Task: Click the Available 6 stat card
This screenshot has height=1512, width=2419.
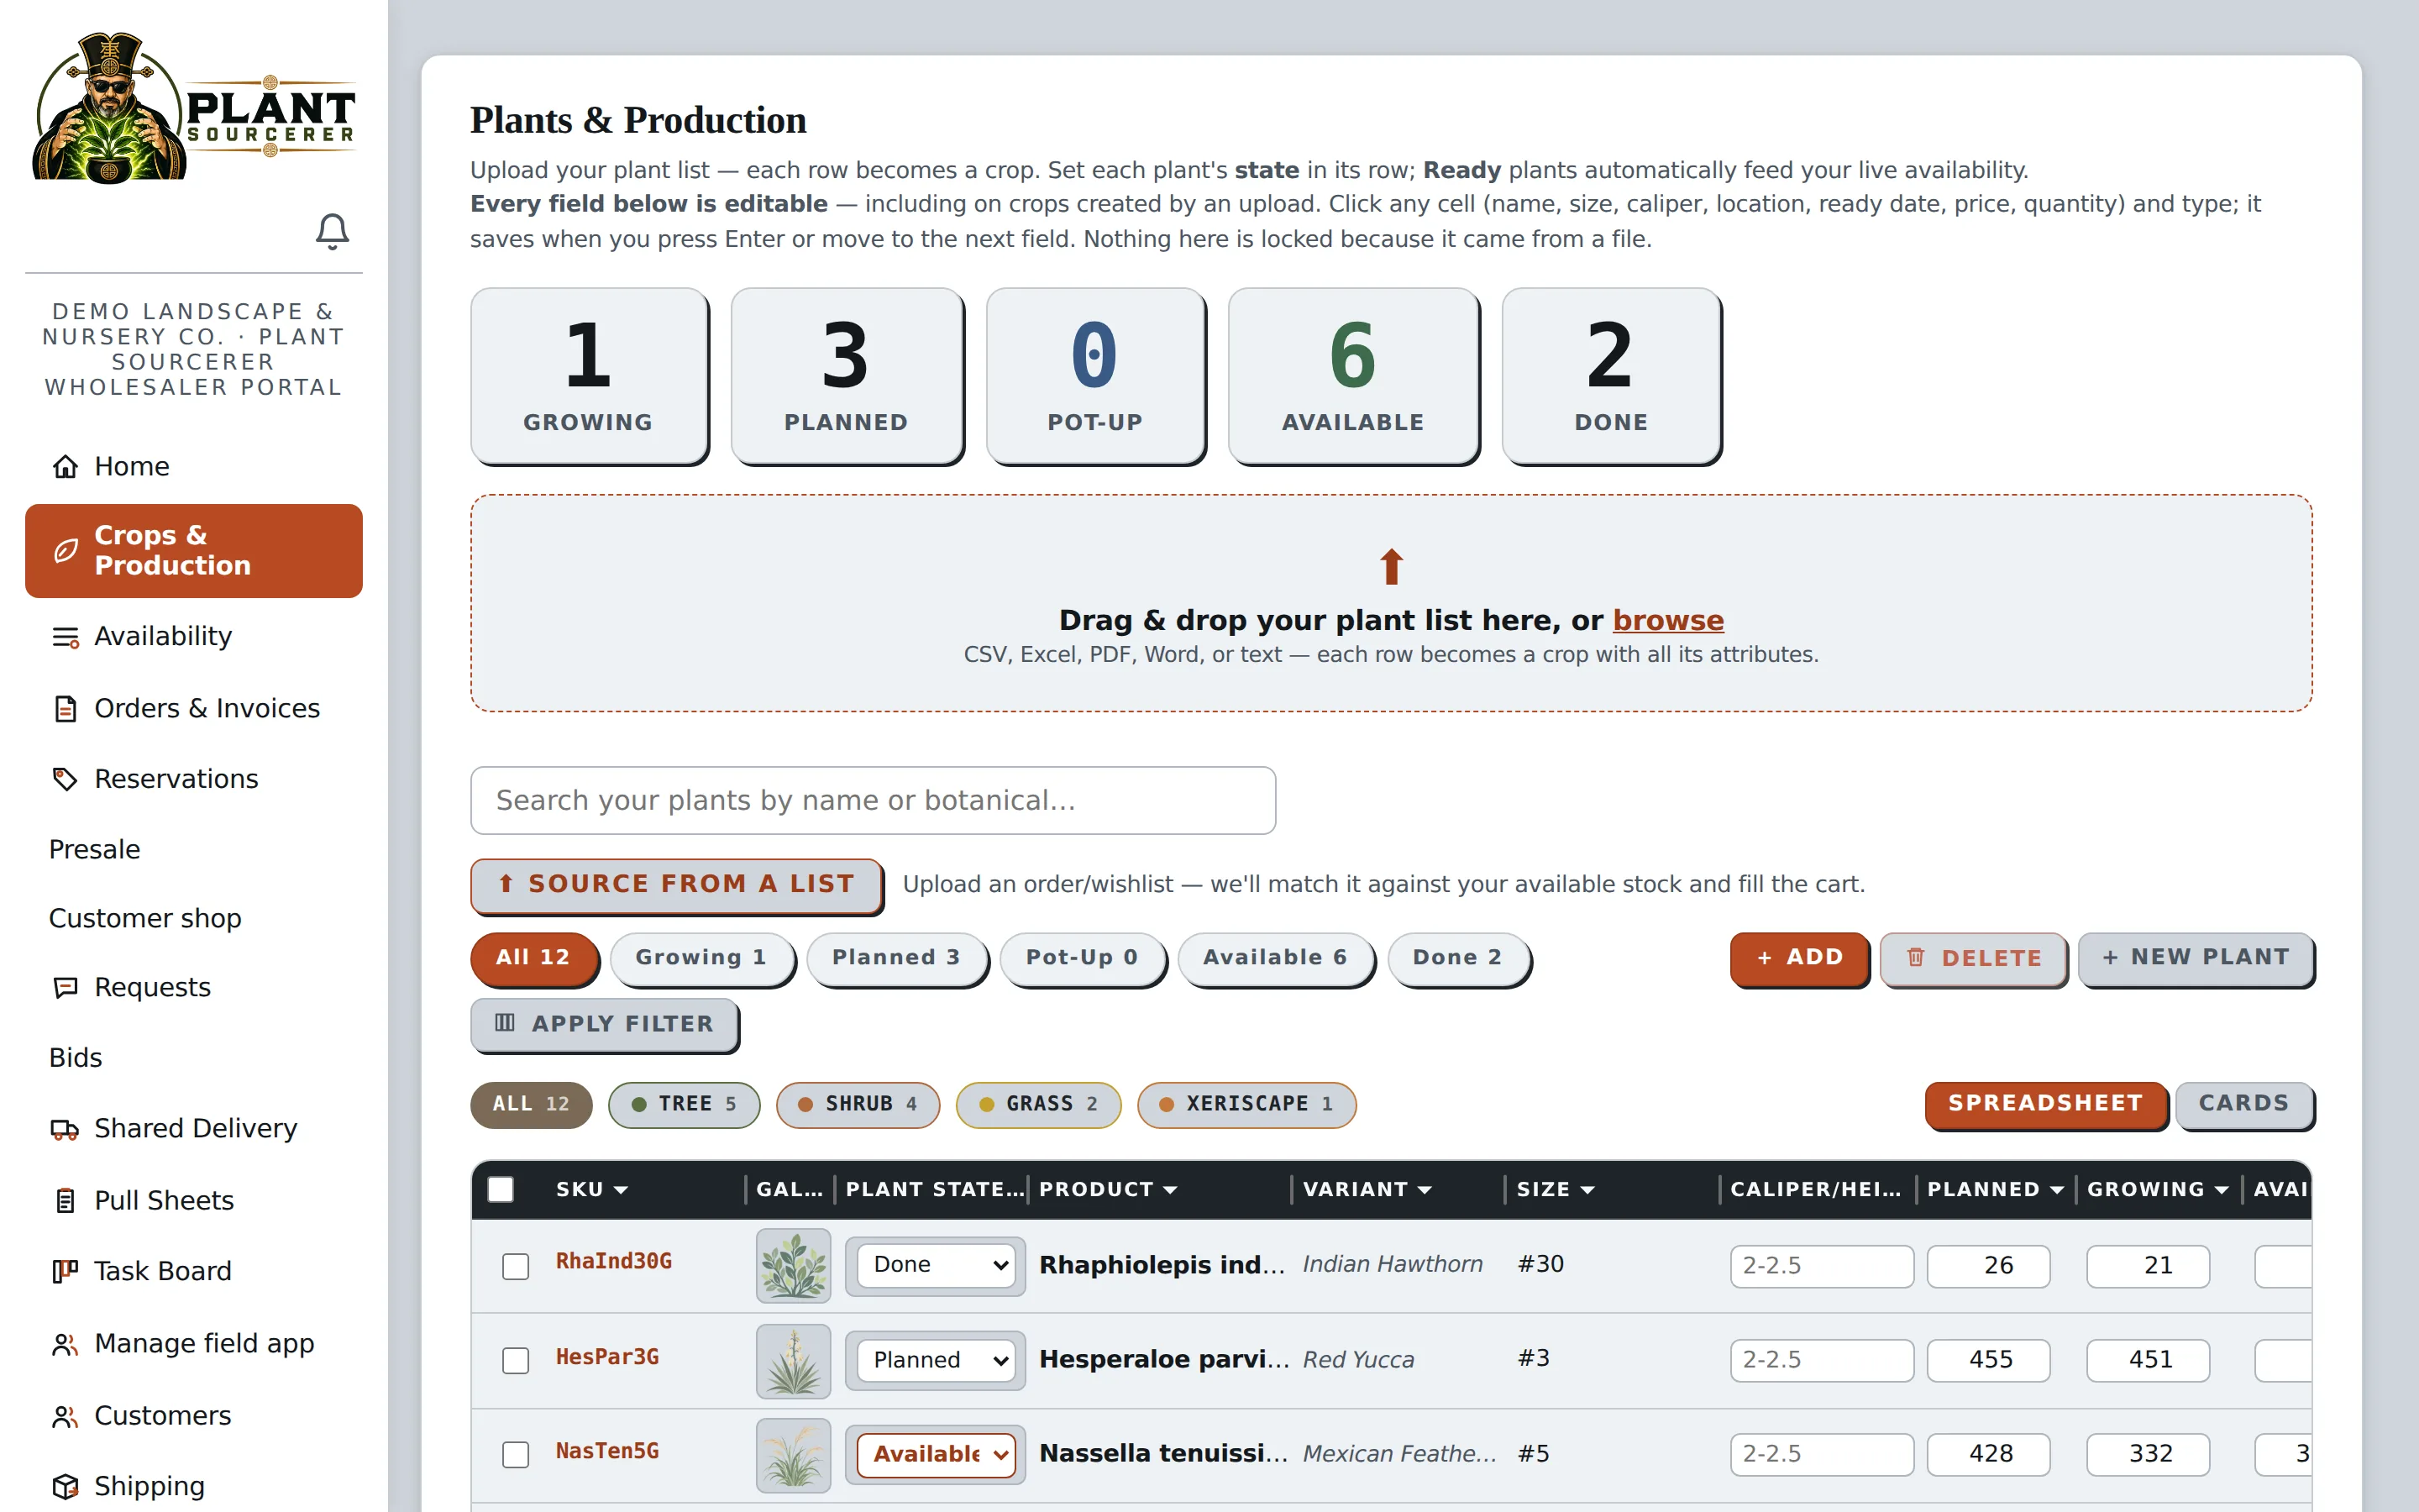Action: coord(1352,375)
